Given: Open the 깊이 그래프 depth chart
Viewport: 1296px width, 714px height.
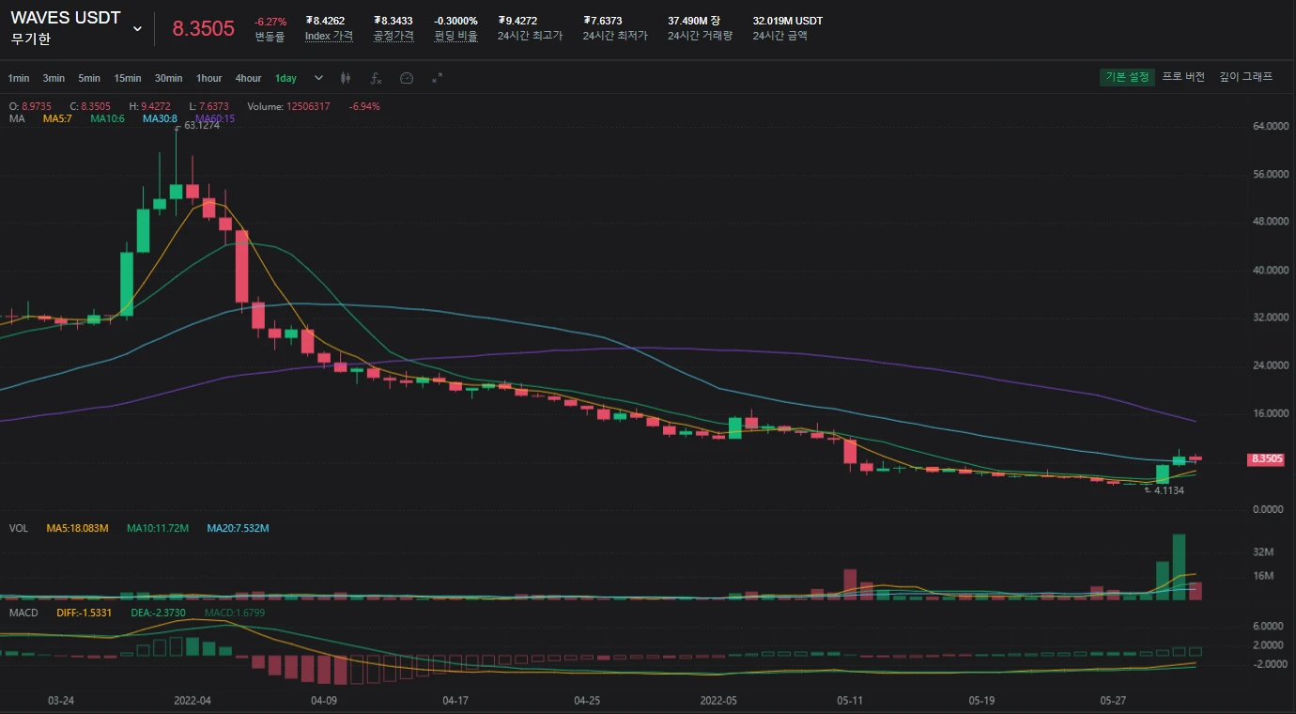Looking at the screenshot, I should tap(1246, 77).
